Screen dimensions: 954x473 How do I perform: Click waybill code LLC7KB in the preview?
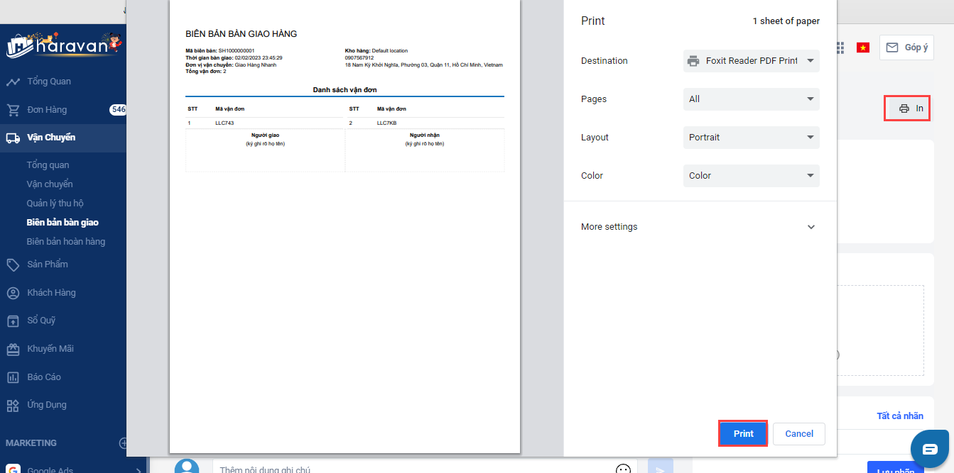pyautogui.click(x=386, y=123)
